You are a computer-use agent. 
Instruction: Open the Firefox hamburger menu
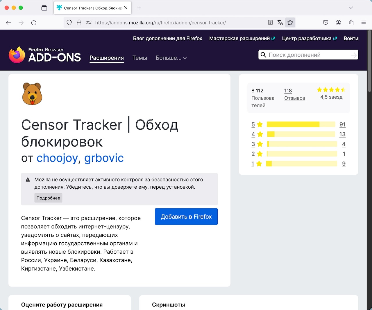[x=363, y=22]
